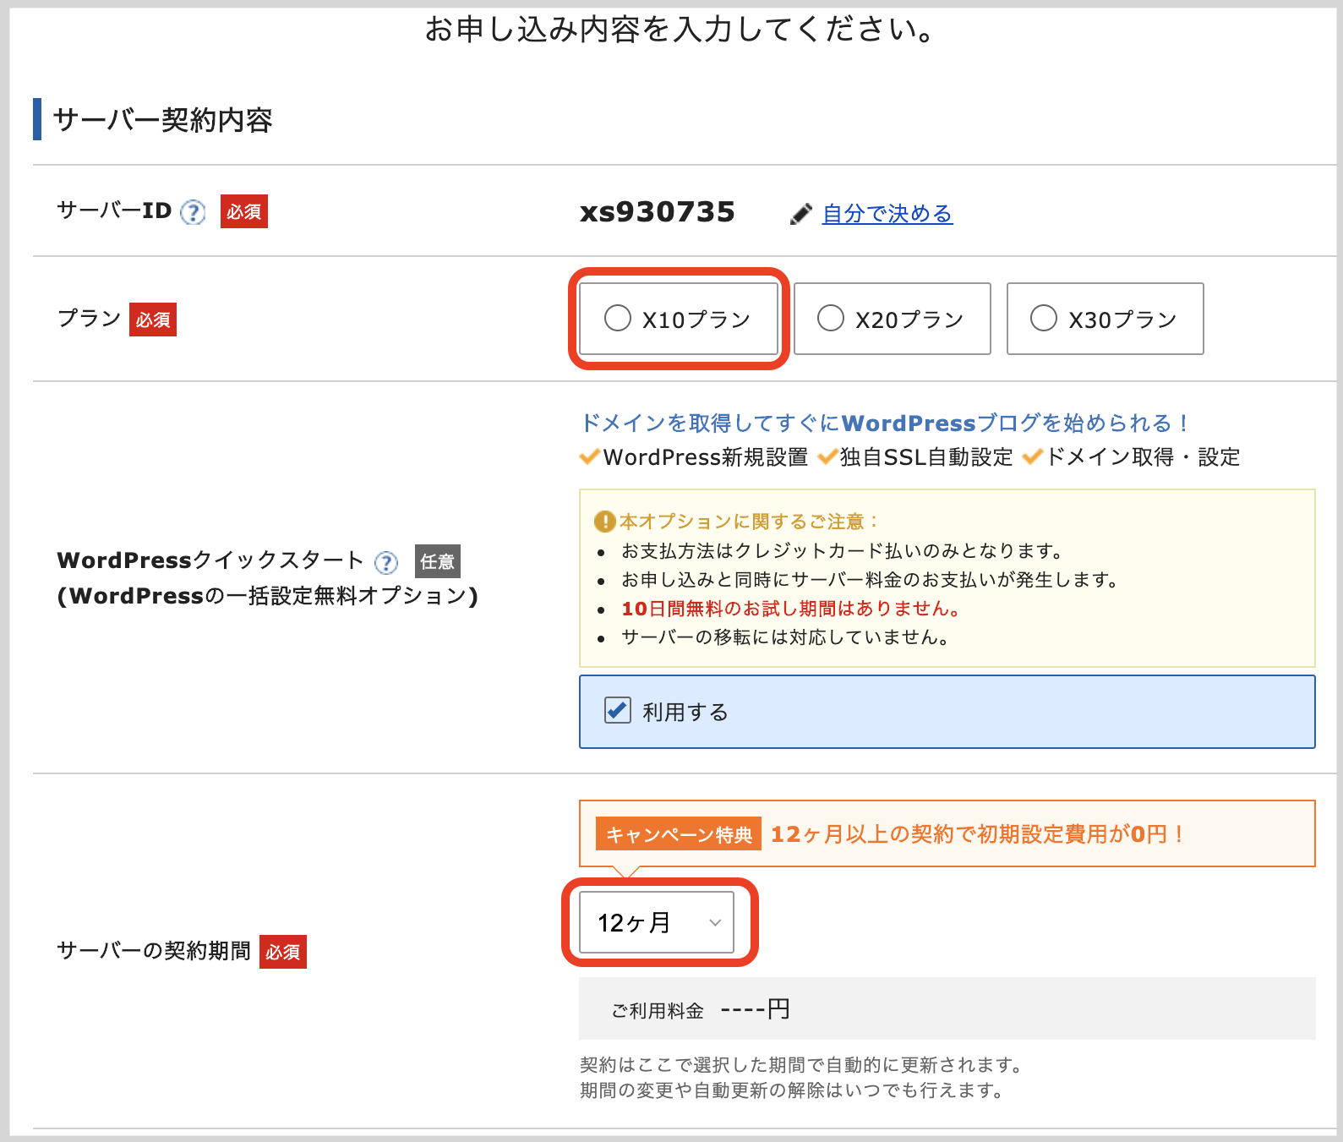Image resolution: width=1343 pixels, height=1142 pixels.
Task: Click the pencil icon beside 自分で決める
Action: coord(800,215)
